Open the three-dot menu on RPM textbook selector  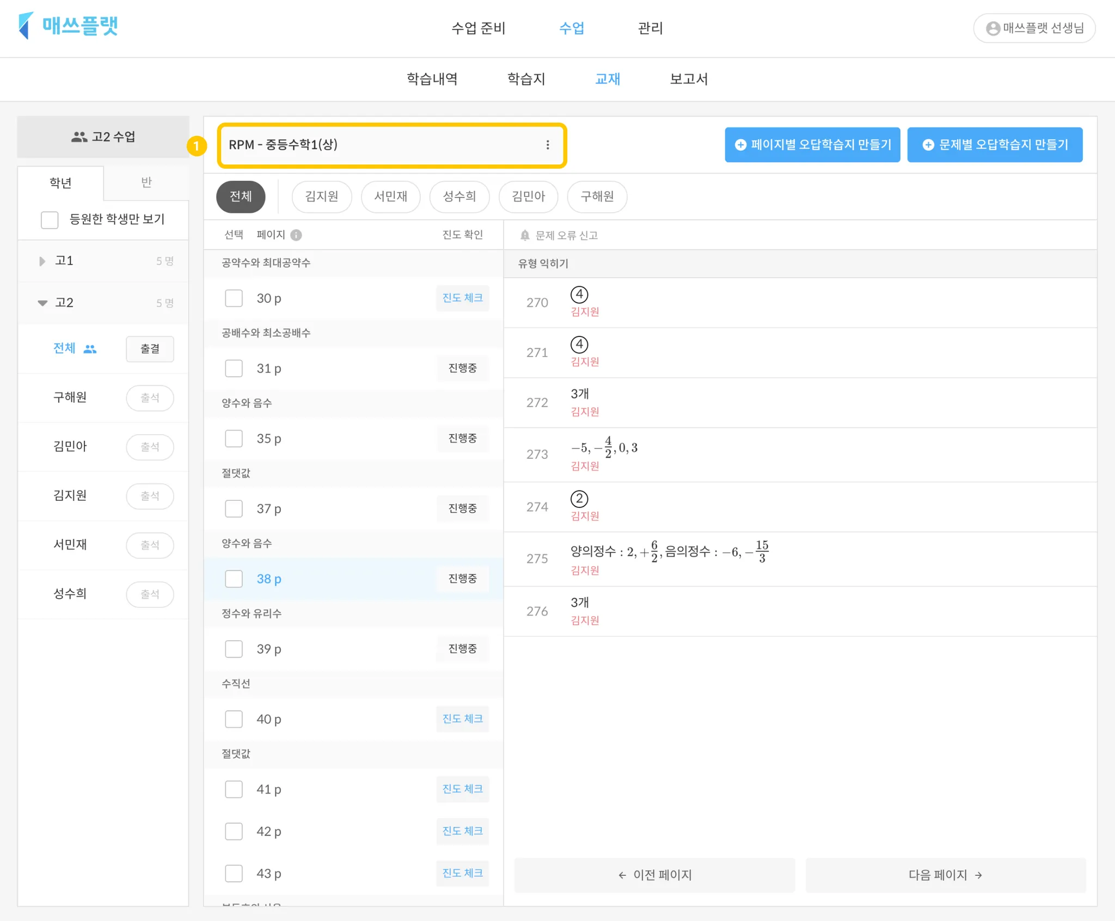point(547,145)
